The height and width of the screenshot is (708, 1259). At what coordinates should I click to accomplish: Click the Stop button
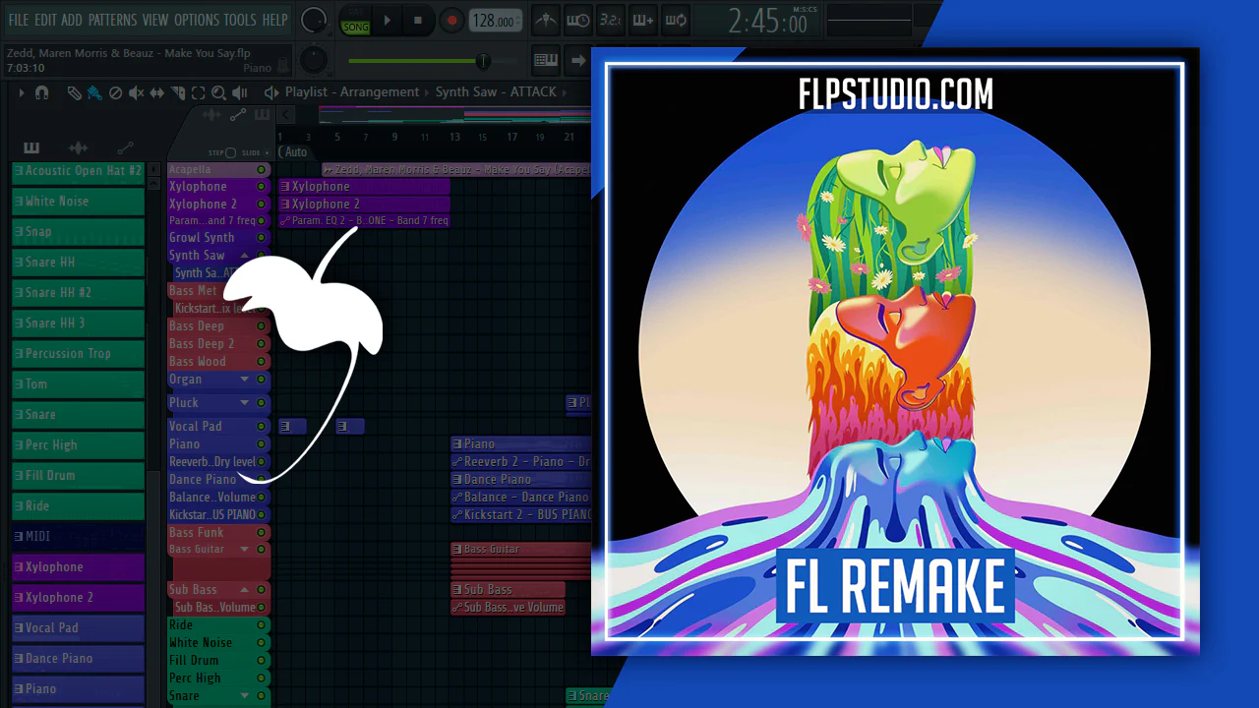coord(418,21)
